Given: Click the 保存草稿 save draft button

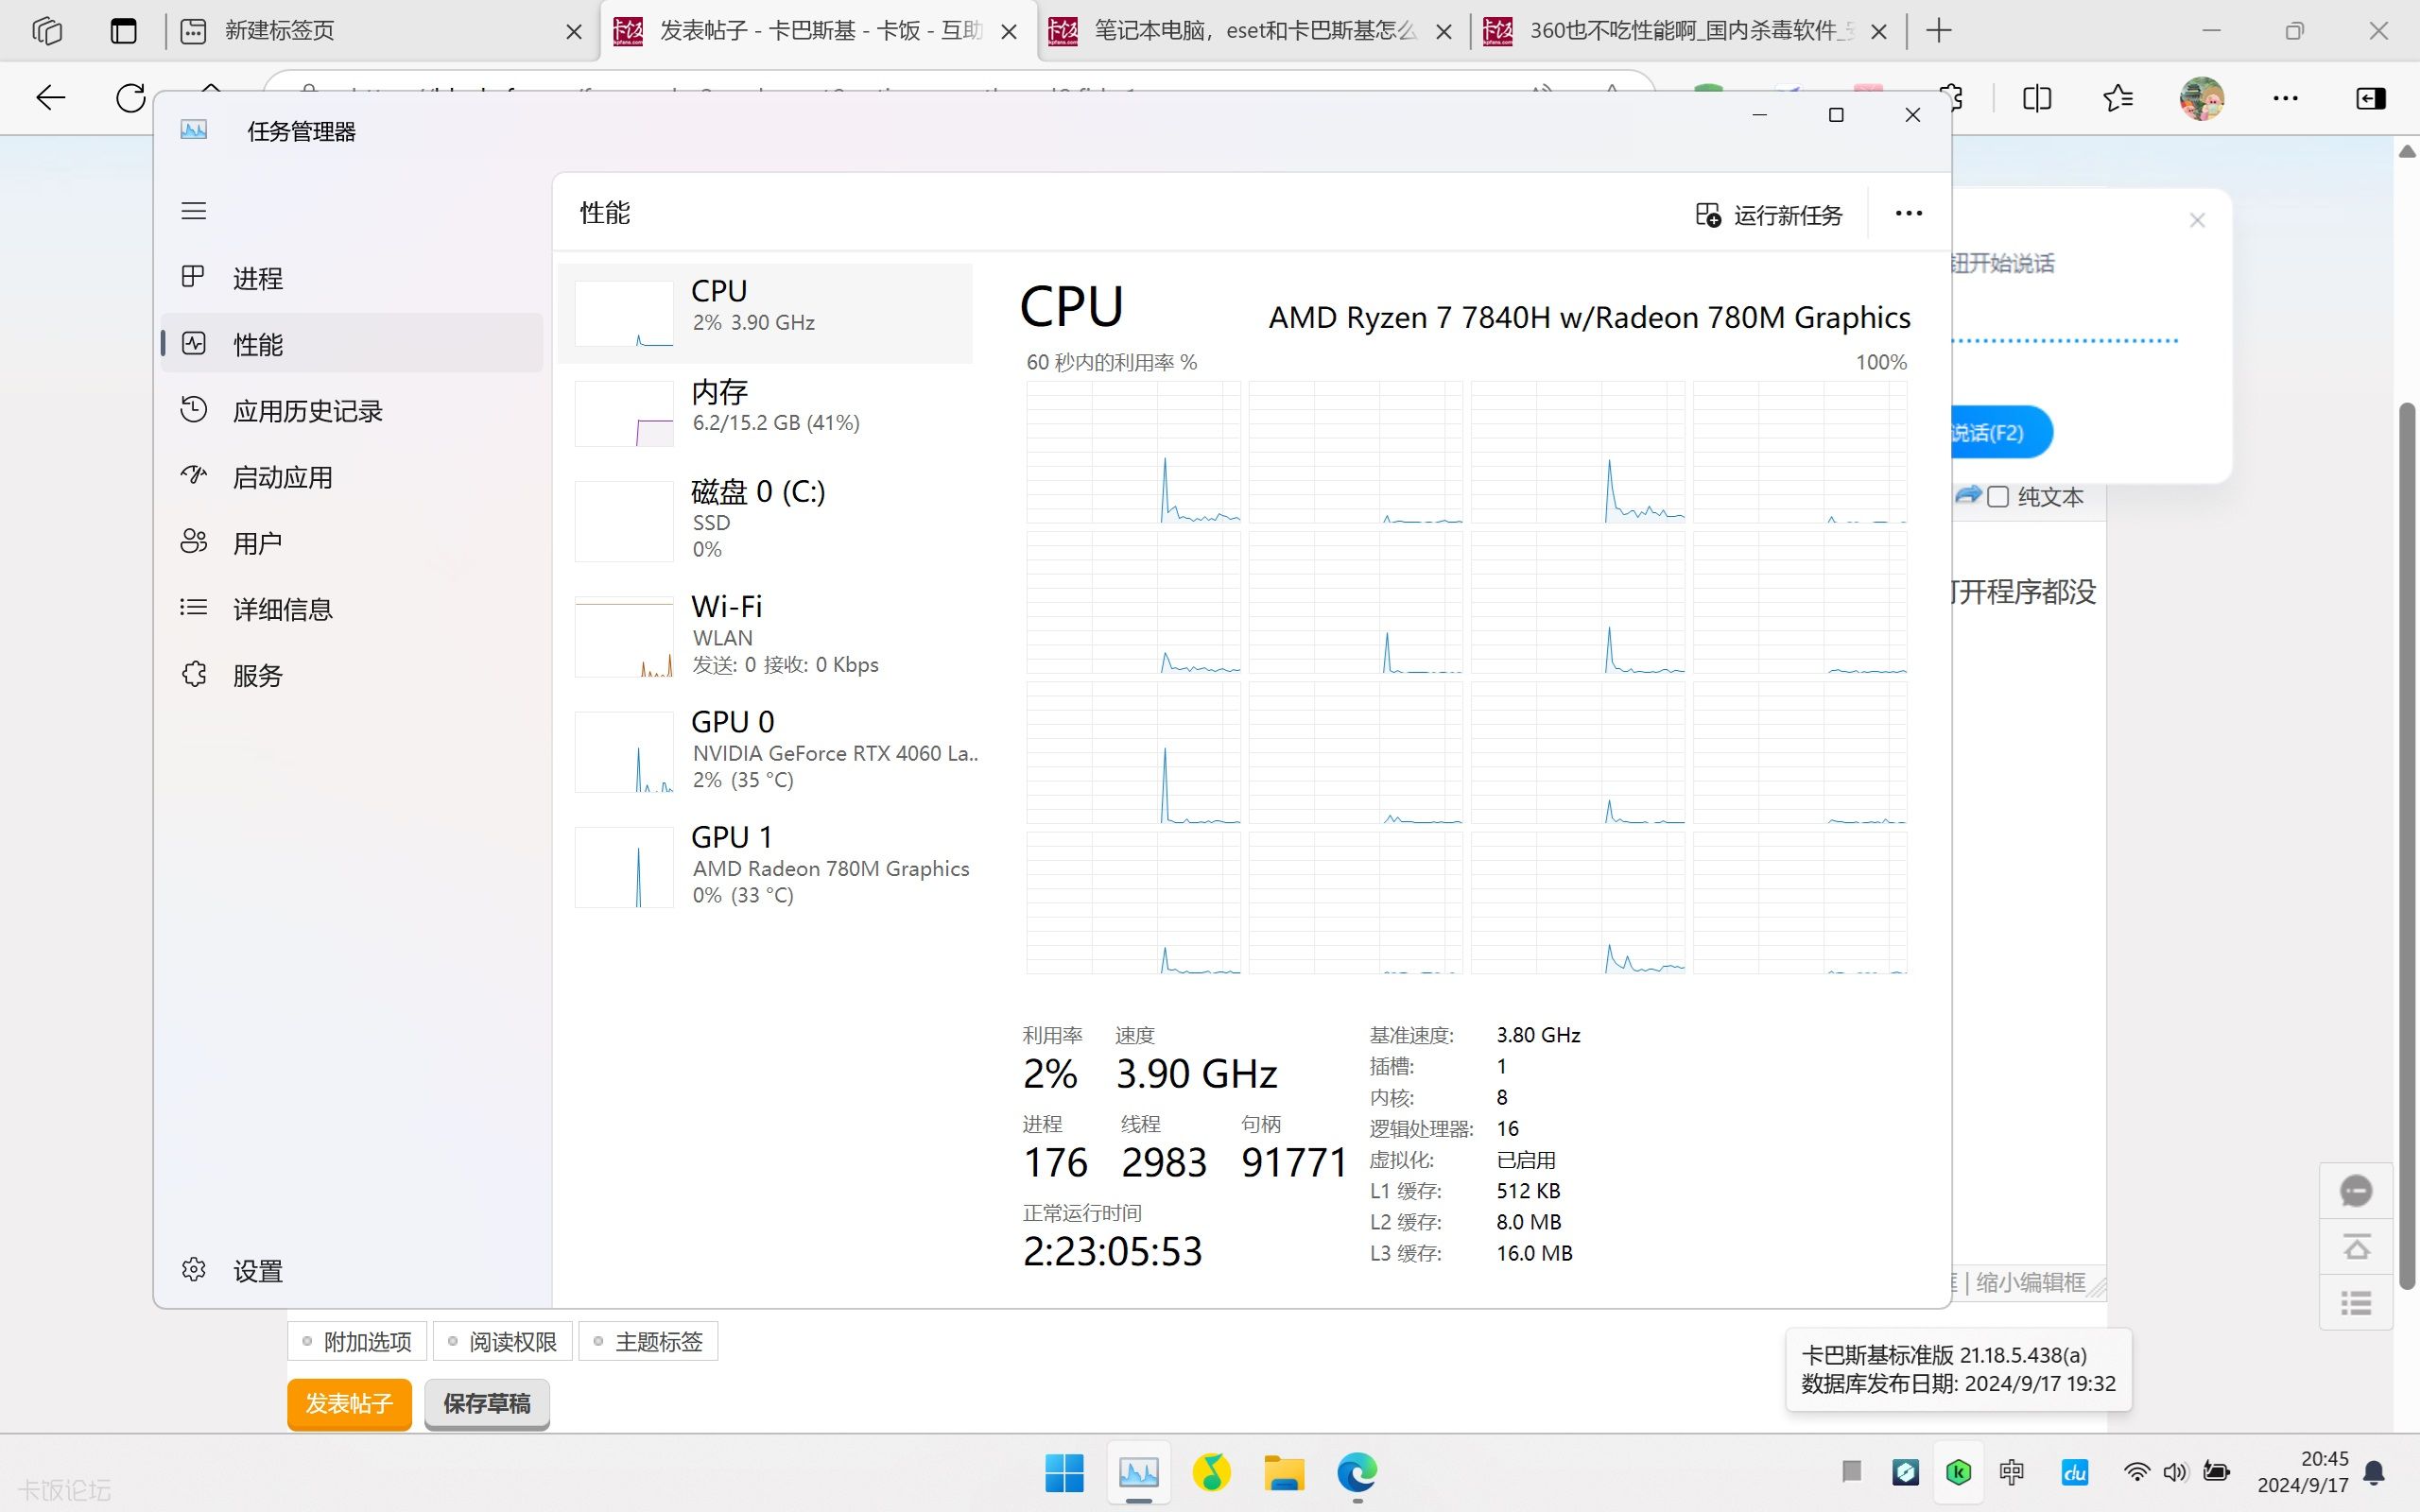Looking at the screenshot, I should point(487,1404).
